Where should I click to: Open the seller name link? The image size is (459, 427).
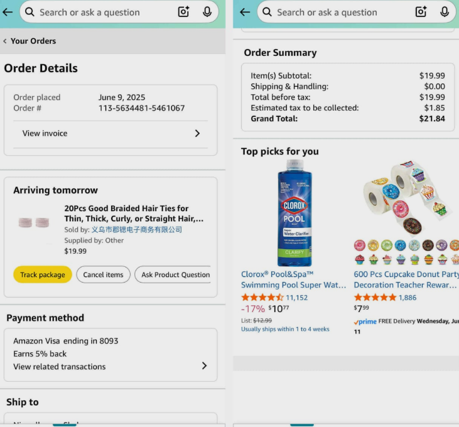136,230
